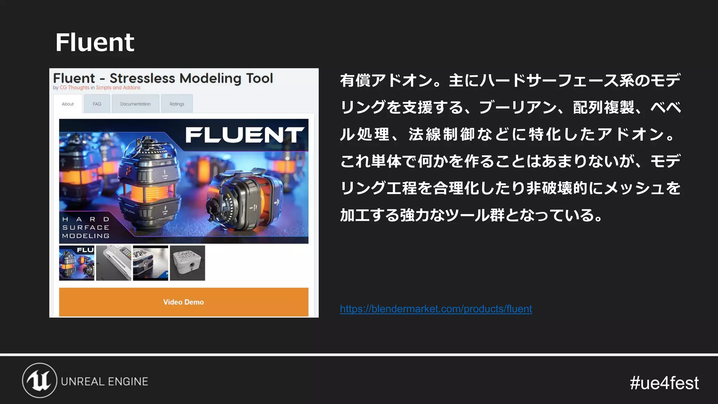
Task: Select the second thumbnail with keypad device
Action: point(114,263)
